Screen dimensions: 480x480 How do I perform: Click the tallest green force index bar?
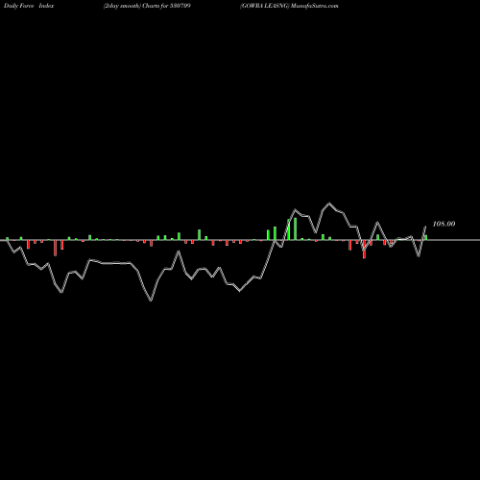tap(295, 228)
